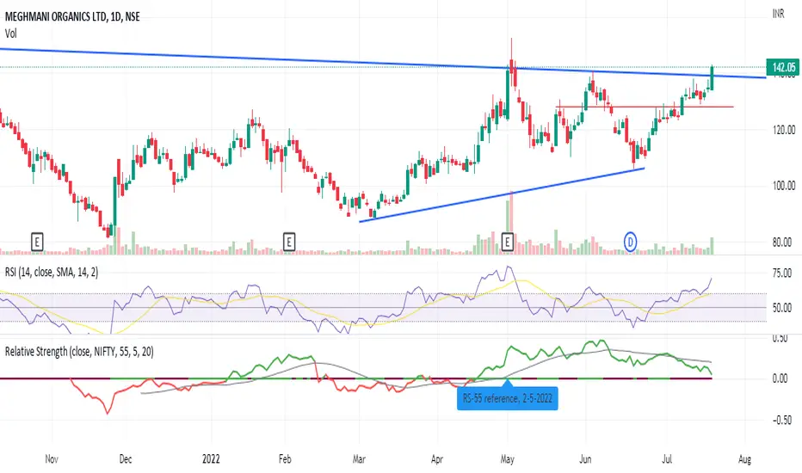Click the '2022' time axis label
802x473 pixels.
click(211, 458)
